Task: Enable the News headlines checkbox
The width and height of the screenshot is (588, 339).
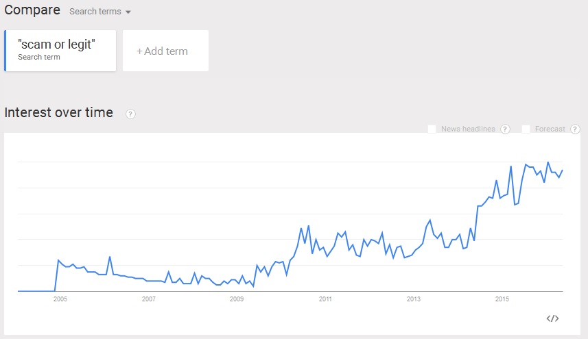Action: 432,129
